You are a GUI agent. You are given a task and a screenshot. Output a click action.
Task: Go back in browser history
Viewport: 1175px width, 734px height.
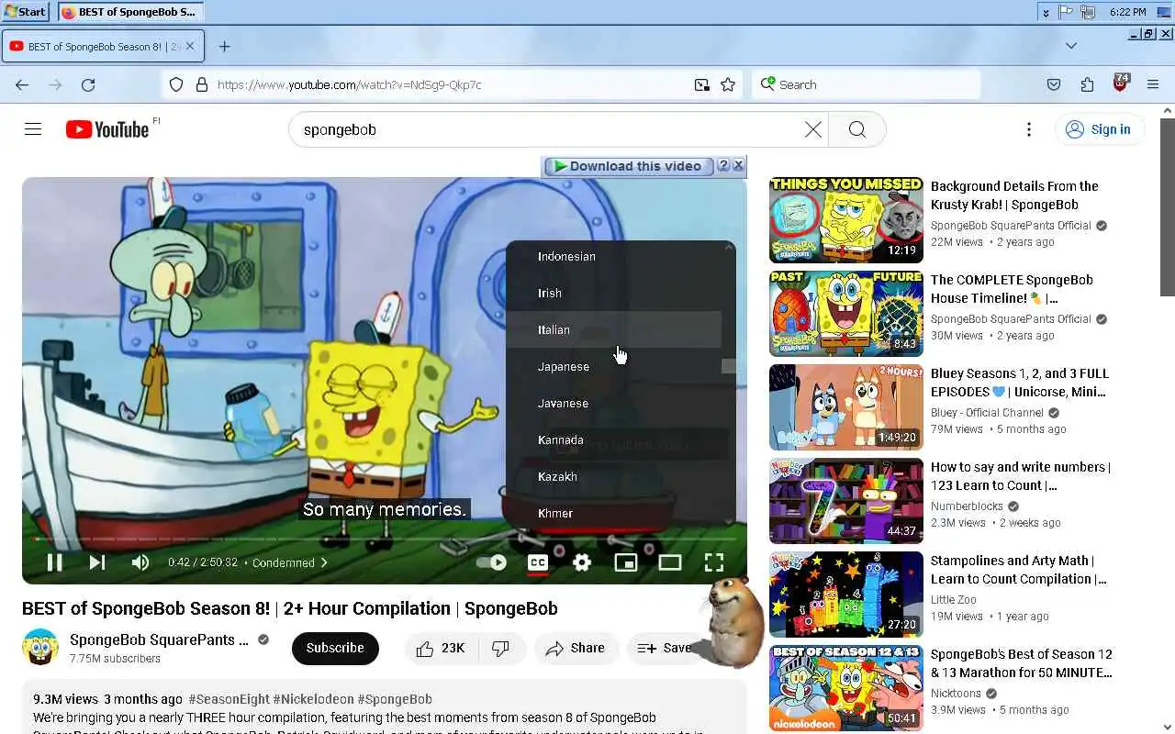(x=22, y=84)
